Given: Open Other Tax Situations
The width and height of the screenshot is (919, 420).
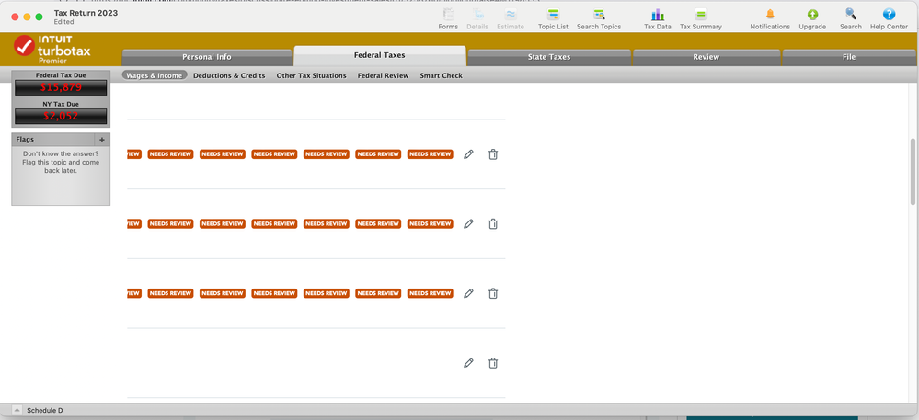Looking at the screenshot, I should 311,75.
